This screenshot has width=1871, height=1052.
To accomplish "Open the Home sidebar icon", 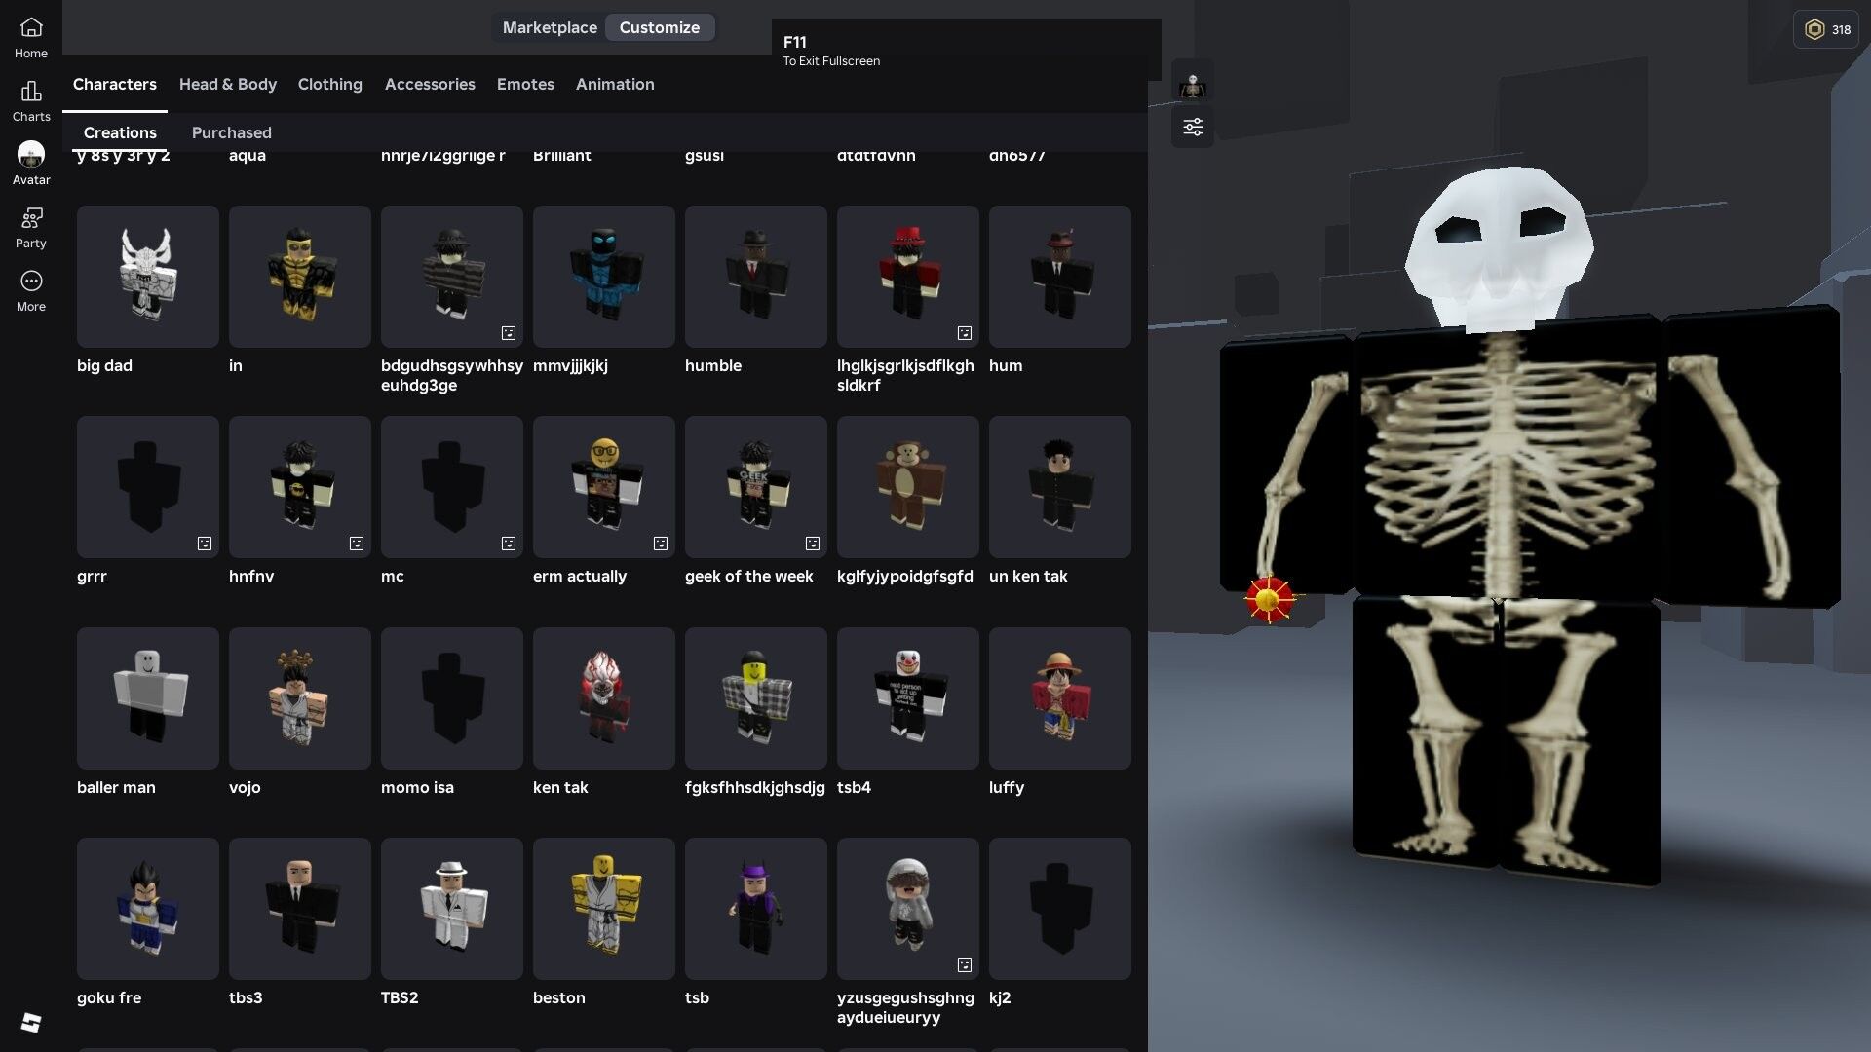I will 31,37.
